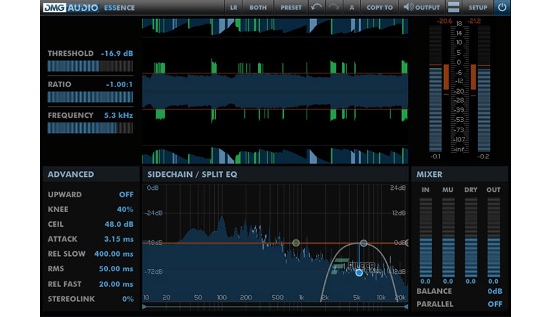Screen dimensions: 549x317
Task: Click the Threshold slider bar
Action: (90, 66)
